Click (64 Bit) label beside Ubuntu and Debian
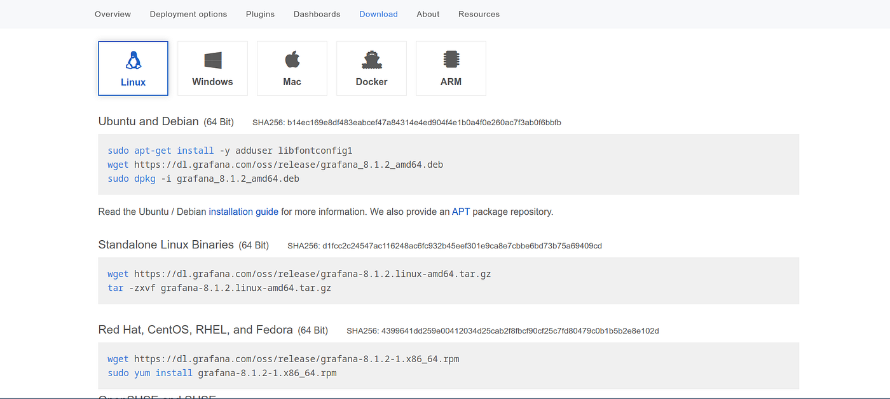Viewport: 890px width, 399px height. [x=219, y=122]
